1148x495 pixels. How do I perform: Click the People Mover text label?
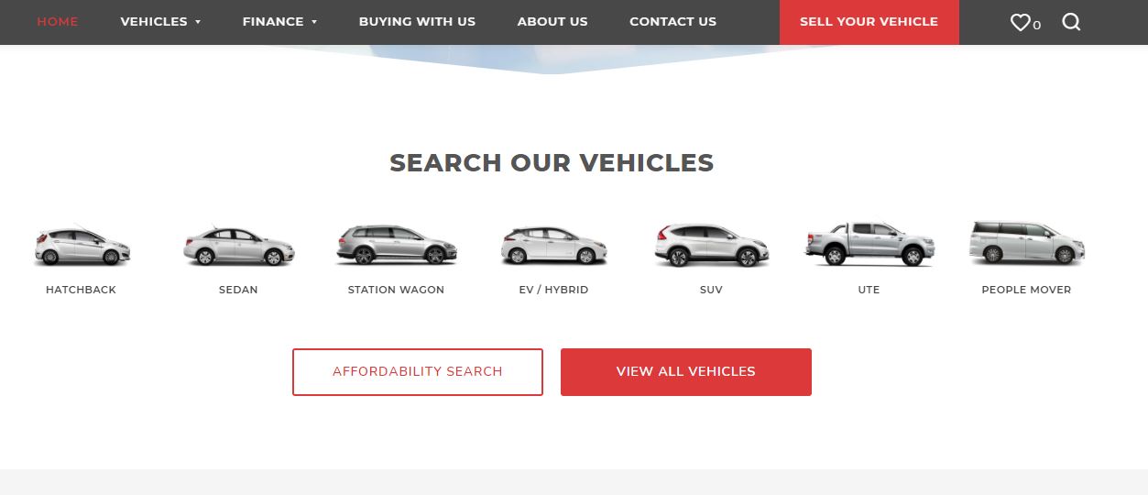(1026, 290)
